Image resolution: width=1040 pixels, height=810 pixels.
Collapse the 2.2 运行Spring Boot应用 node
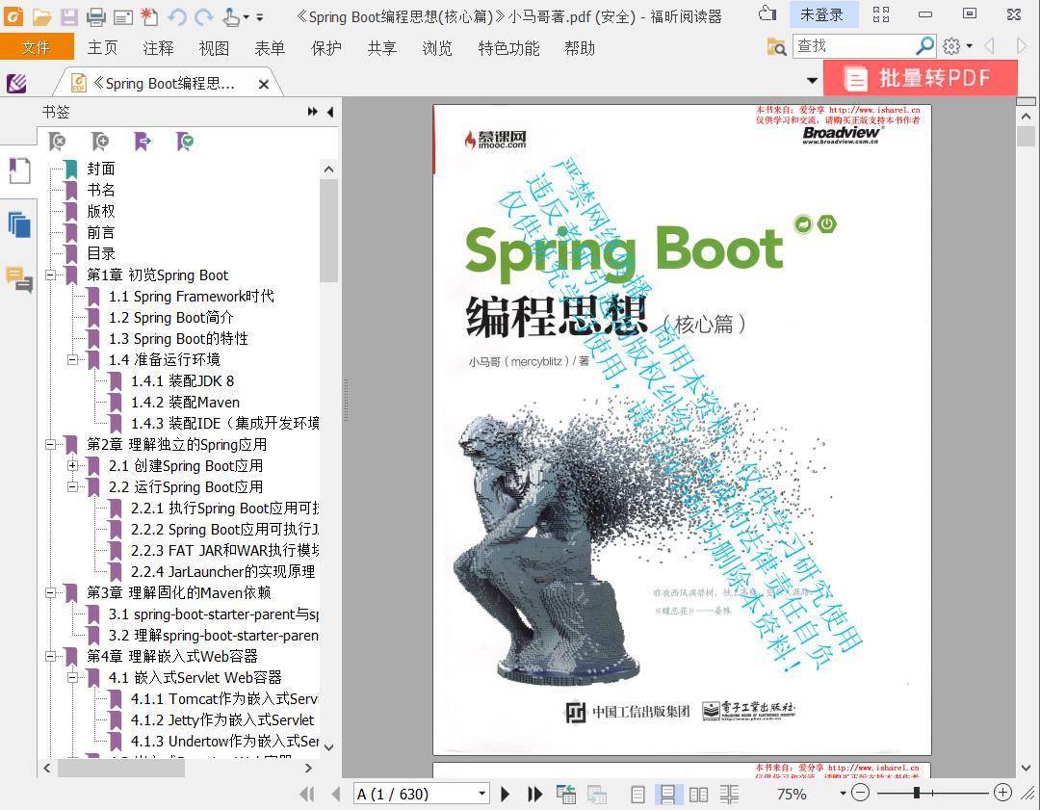tap(72, 487)
